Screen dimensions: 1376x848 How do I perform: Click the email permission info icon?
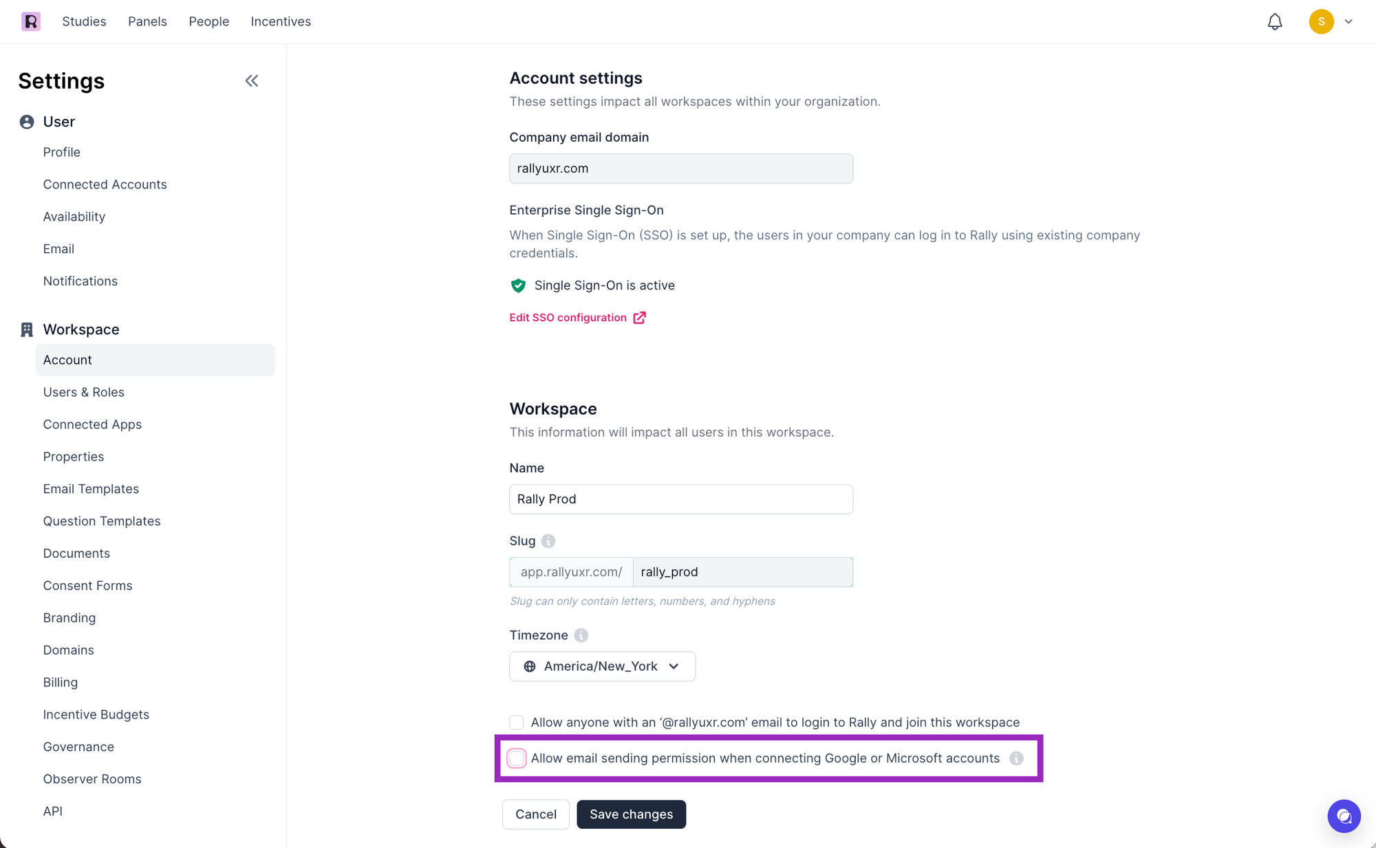coord(1016,759)
